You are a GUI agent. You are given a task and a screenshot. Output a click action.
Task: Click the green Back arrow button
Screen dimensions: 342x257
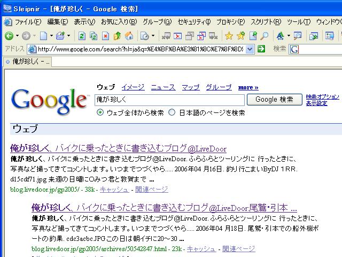(x=9, y=36)
